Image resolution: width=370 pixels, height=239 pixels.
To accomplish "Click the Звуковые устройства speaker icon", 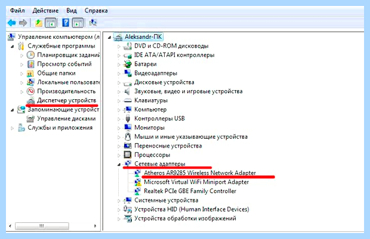I will click(127, 91).
